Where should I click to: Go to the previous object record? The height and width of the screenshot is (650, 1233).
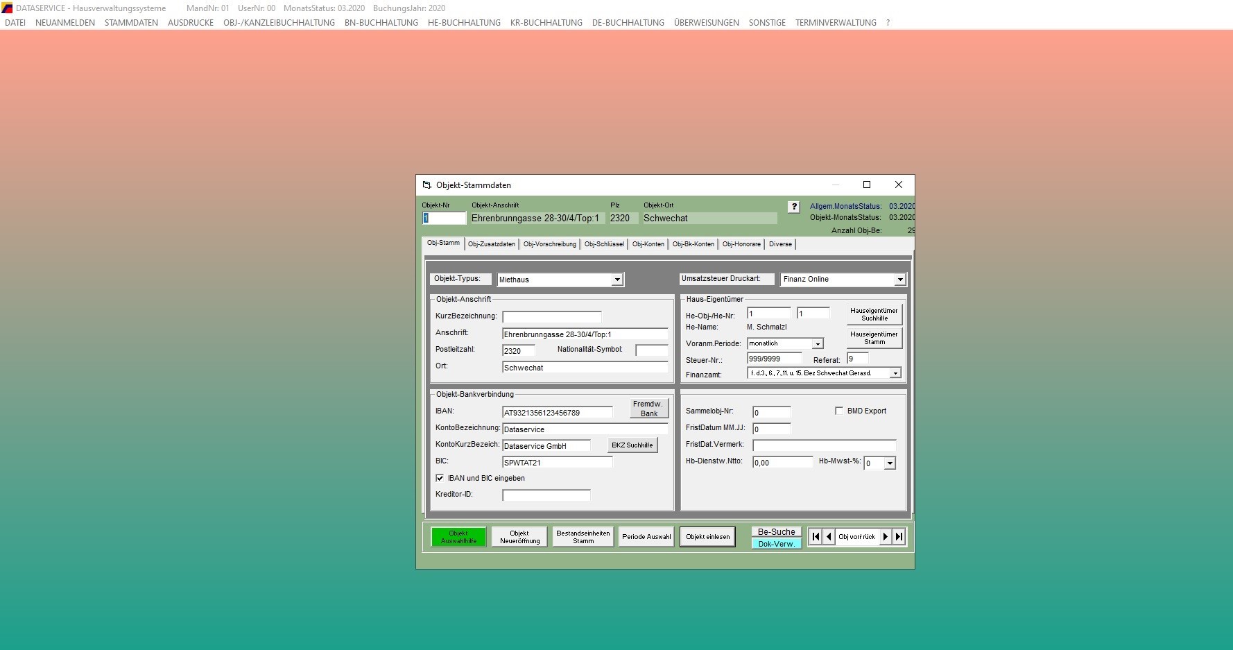(x=829, y=537)
